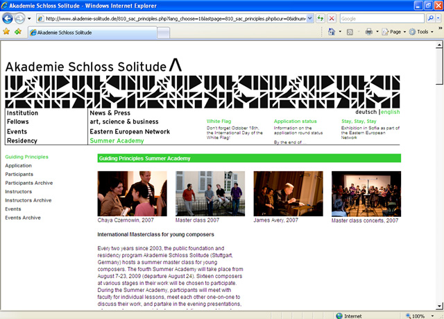The width and height of the screenshot is (444, 319).
Task: Switch site language to deutsch
Action: pyautogui.click(x=366, y=112)
